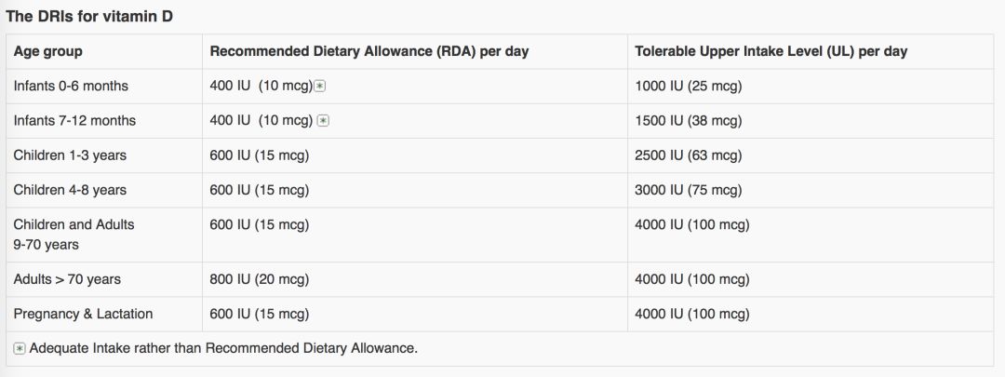
Task: Click the "Adults > 70 years" cell
Action: 67,279
